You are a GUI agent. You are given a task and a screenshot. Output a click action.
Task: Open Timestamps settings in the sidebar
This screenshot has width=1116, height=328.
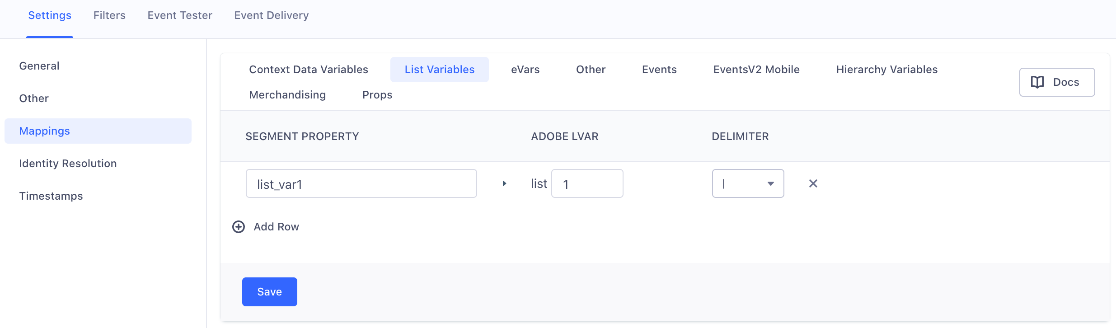[51, 196]
